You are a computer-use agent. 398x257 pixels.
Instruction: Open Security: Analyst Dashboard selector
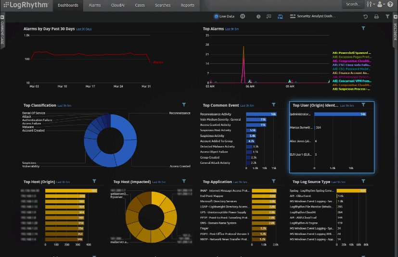pos(313,16)
